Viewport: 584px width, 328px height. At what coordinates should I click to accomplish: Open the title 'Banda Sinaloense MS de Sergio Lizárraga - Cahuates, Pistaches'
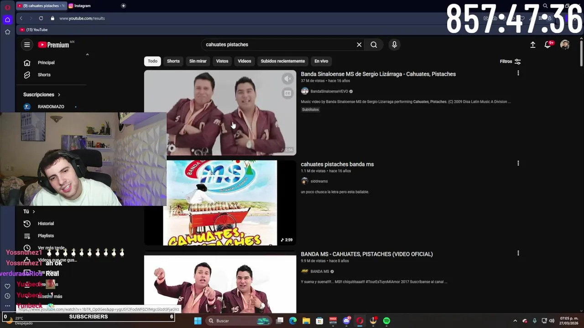[x=378, y=74]
